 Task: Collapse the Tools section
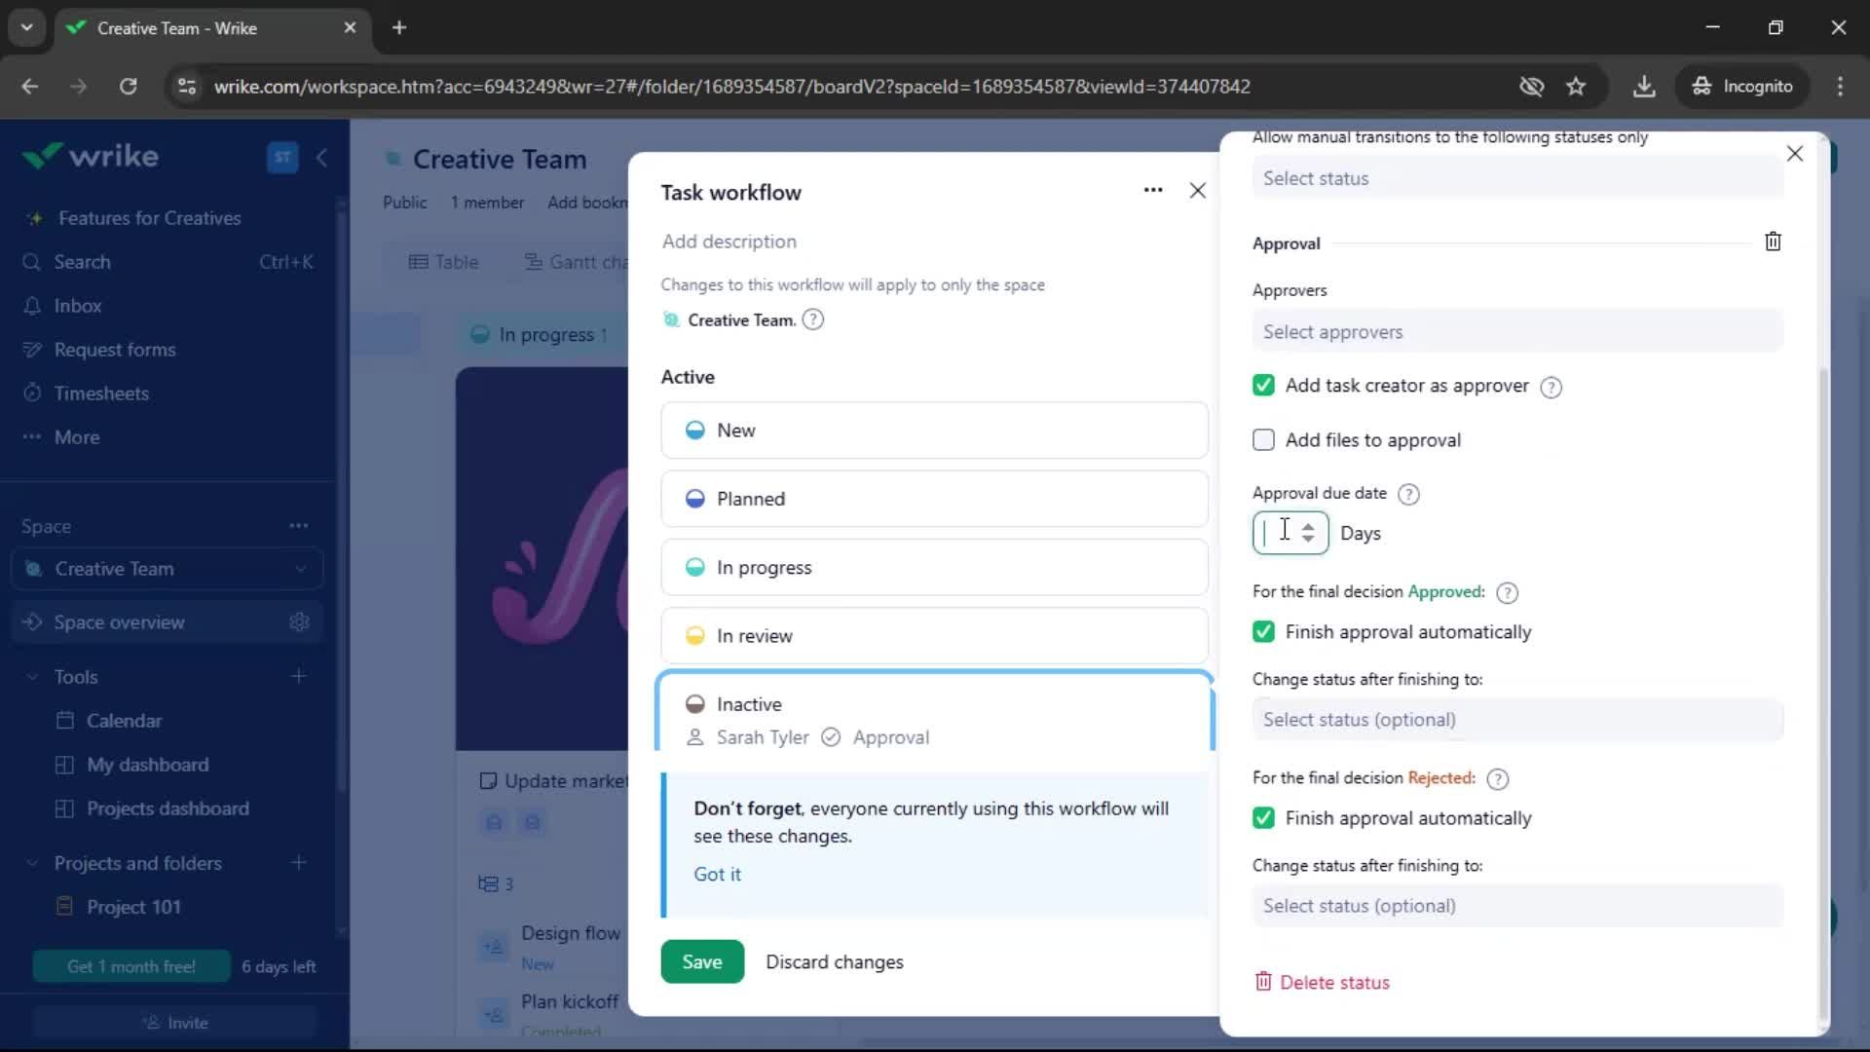[32, 677]
